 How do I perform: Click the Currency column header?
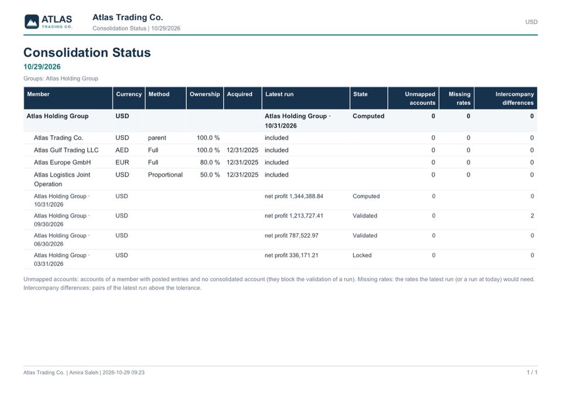click(x=129, y=98)
